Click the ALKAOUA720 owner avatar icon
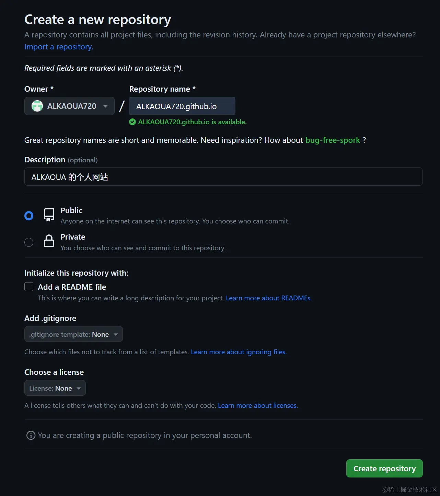The height and width of the screenshot is (496, 440). pyautogui.click(x=37, y=106)
